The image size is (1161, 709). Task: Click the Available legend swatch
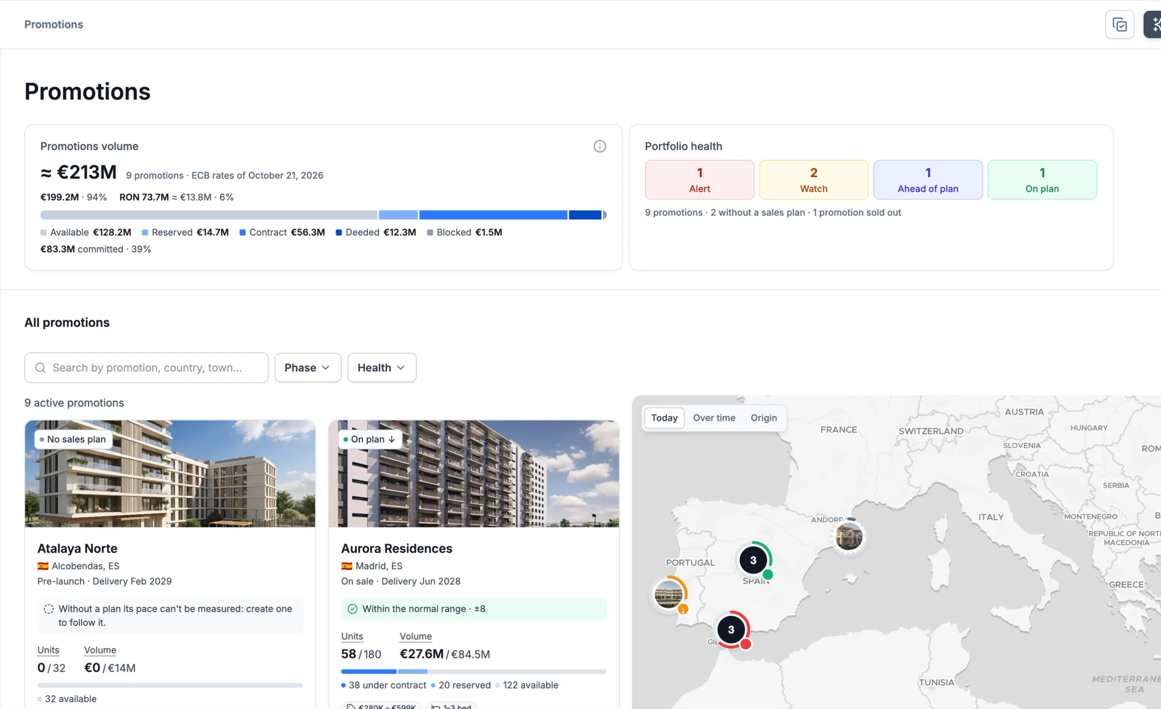(x=44, y=233)
